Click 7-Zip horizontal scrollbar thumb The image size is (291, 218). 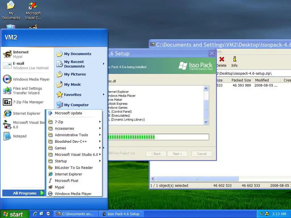point(197,179)
